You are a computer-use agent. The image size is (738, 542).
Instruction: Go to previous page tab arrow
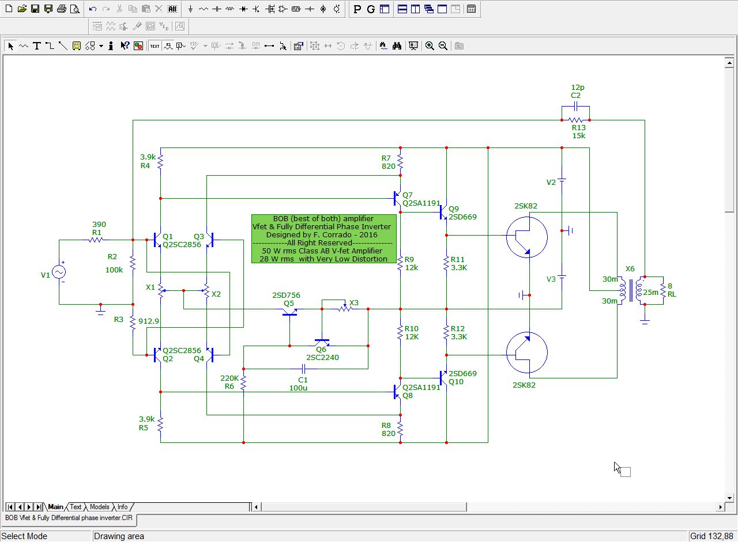point(20,507)
